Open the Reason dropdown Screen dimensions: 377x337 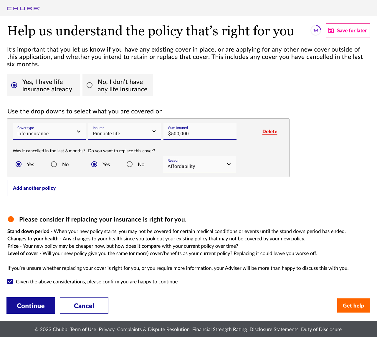click(199, 164)
